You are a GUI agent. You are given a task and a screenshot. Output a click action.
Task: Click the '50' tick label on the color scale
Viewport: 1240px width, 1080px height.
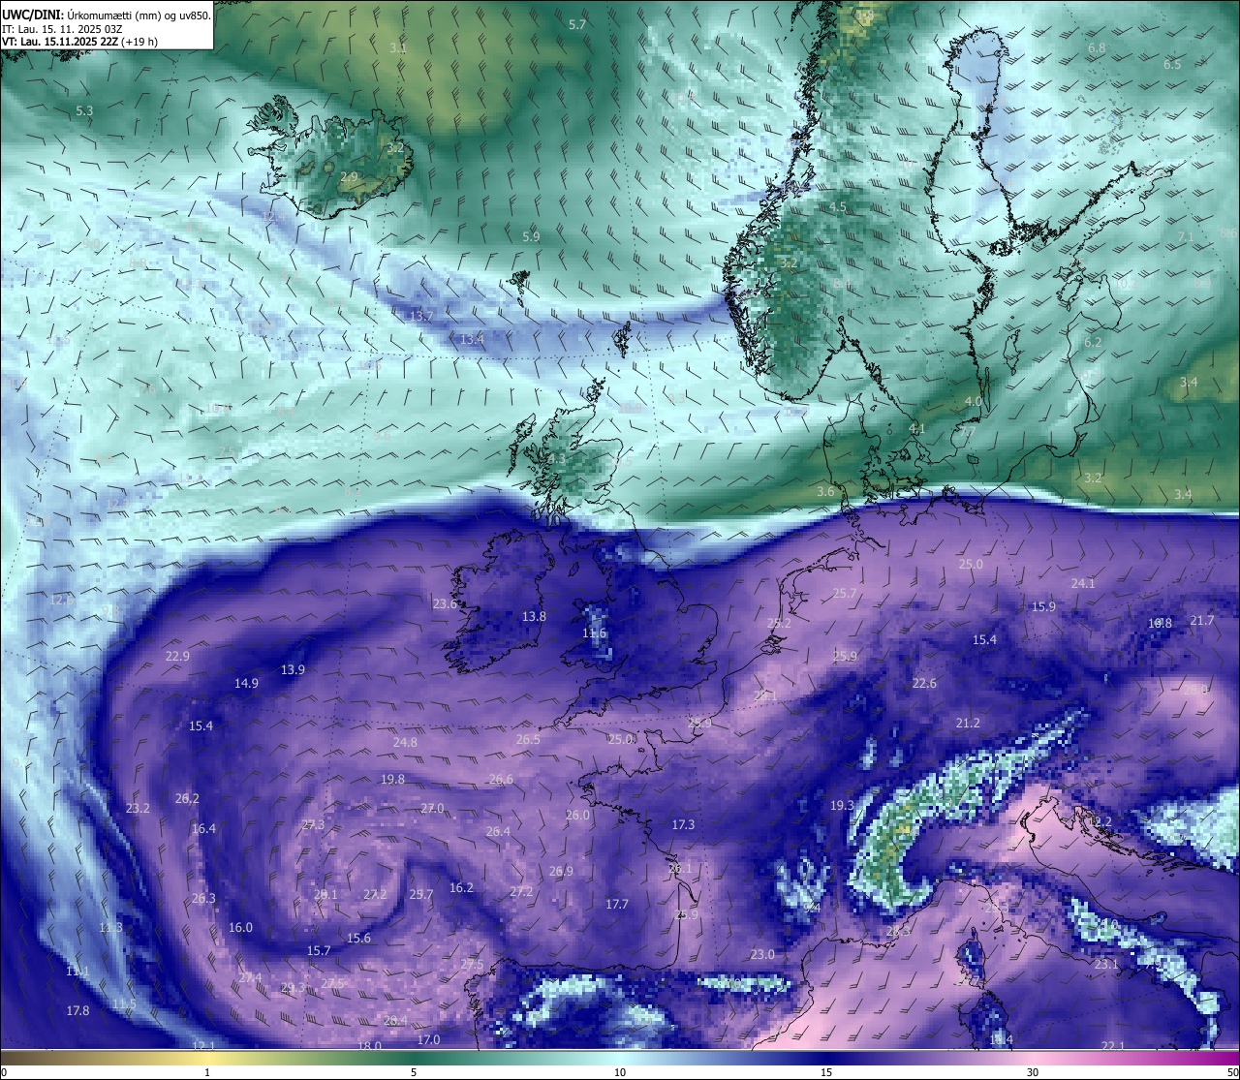pyautogui.click(x=1231, y=1072)
